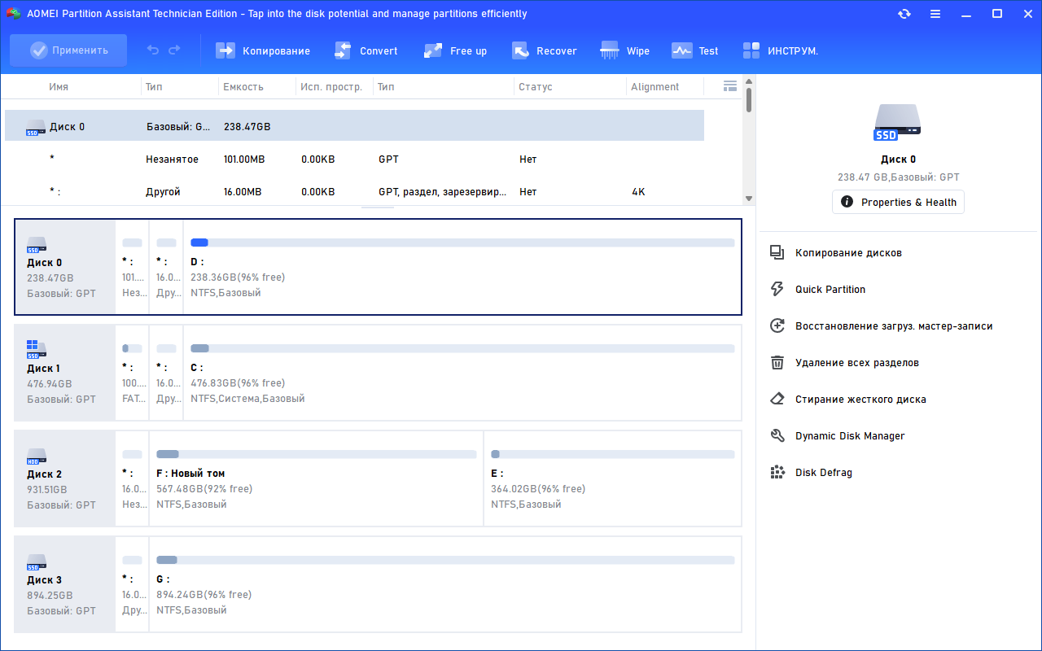Screen dimensions: 1042x651
Task: Select the Другой 16.00MB partition row
Action: tap(354, 192)
